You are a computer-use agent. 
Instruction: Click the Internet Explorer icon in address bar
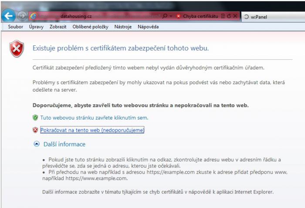point(33,16)
